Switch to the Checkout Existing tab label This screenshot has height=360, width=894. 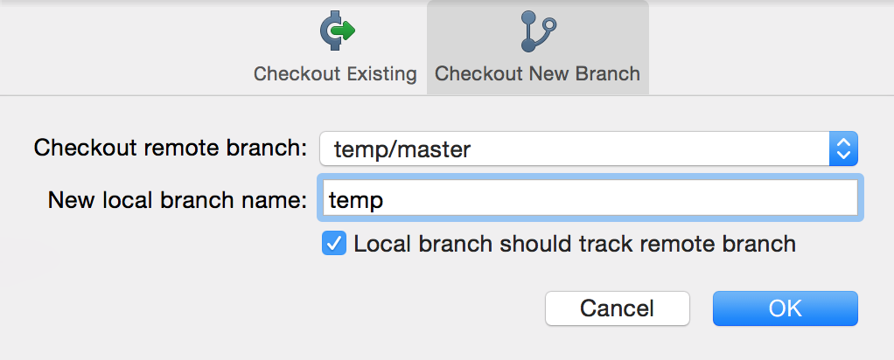pos(335,73)
